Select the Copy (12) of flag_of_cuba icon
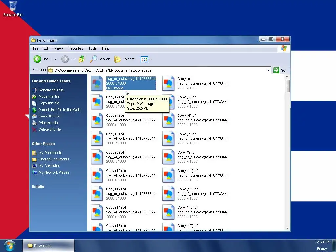 [97, 194]
